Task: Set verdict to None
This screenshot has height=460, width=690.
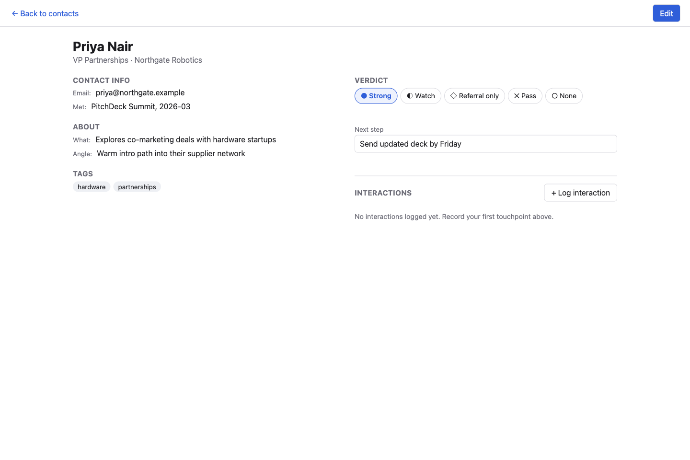Action: 563,96
